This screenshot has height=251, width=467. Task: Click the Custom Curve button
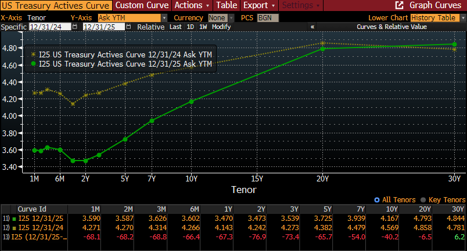pyautogui.click(x=139, y=5)
